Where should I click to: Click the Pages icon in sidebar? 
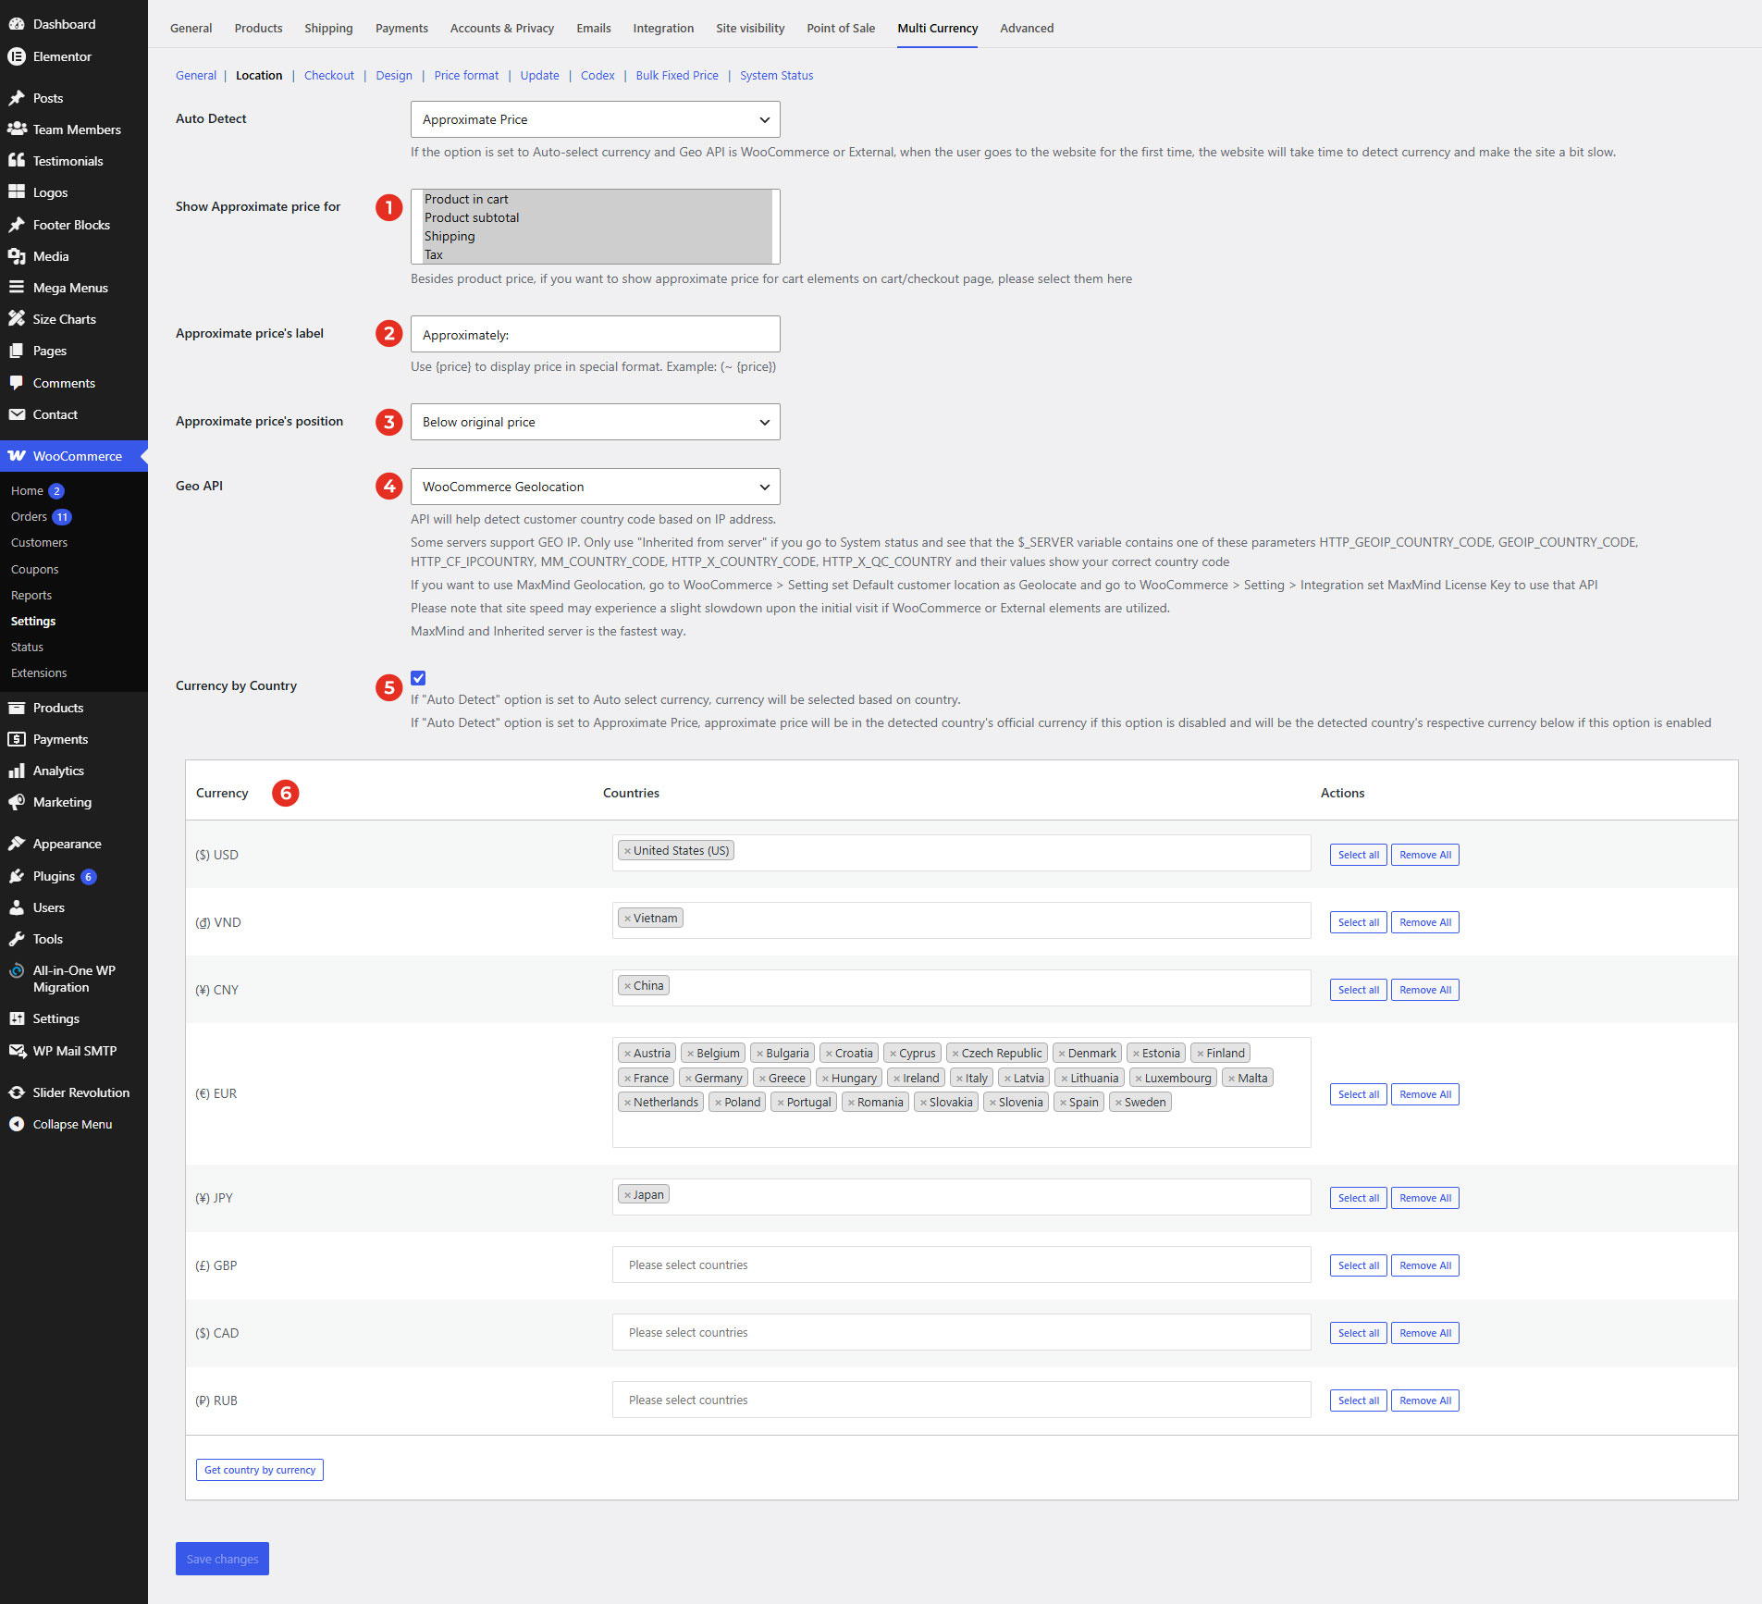click(x=17, y=351)
